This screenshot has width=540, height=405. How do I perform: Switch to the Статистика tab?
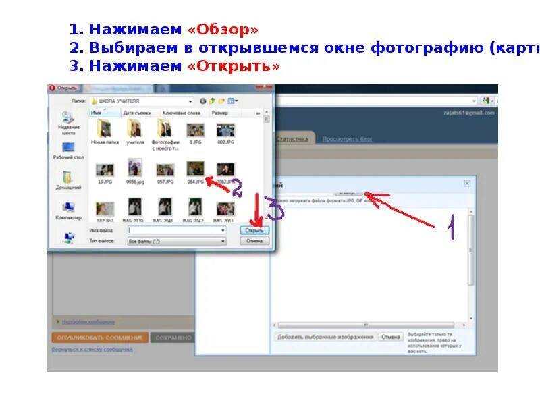point(292,139)
